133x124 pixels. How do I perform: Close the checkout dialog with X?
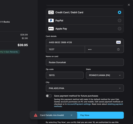coord(129,5)
